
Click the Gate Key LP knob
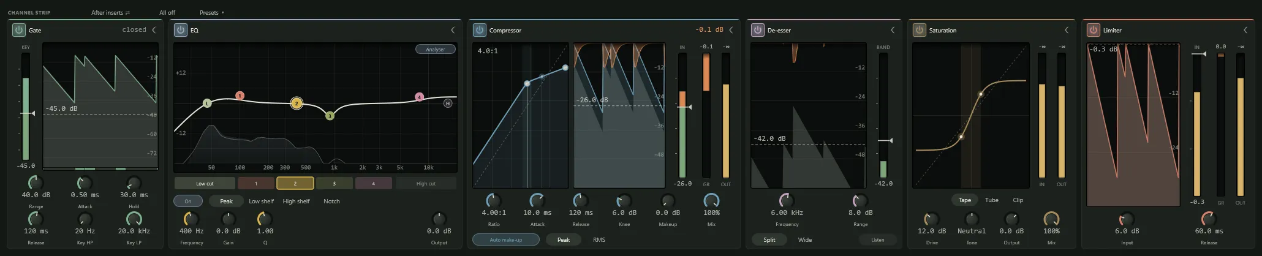click(x=134, y=219)
